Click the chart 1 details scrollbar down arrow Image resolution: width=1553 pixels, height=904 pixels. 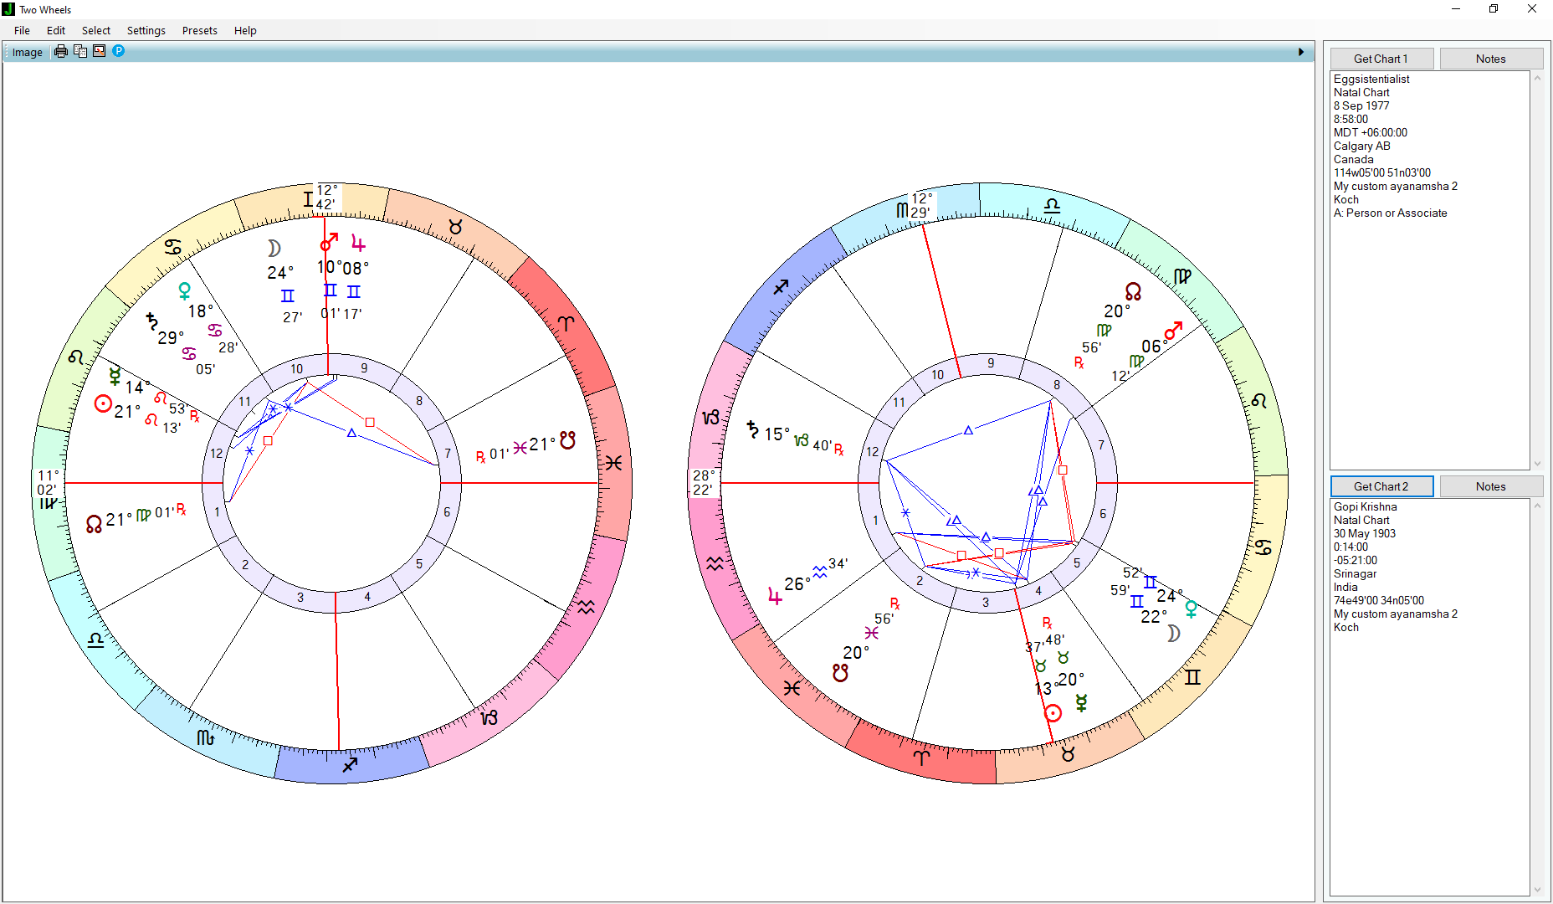[x=1537, y=464]
